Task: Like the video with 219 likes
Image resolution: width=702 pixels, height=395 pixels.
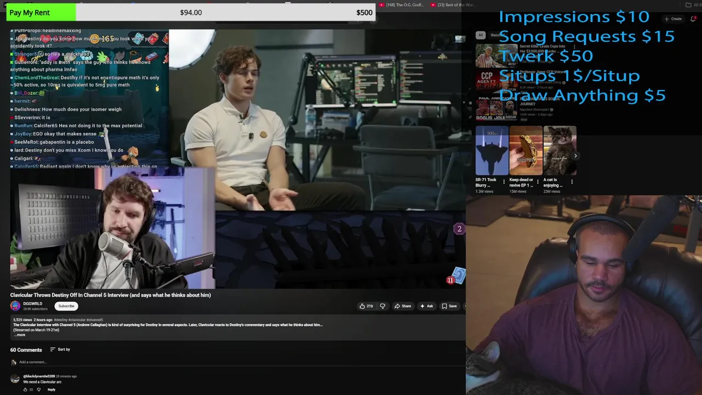Action: 366,306
